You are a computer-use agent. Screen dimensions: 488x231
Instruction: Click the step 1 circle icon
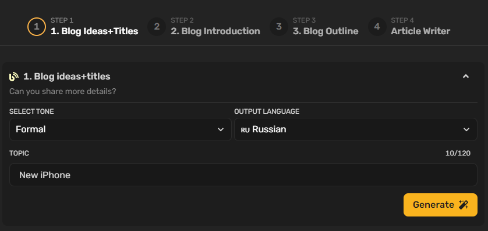click(37, 27)
